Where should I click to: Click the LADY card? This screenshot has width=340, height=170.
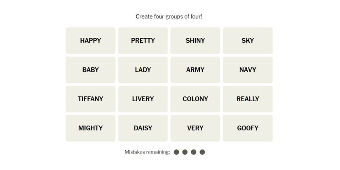pos(143,70)
